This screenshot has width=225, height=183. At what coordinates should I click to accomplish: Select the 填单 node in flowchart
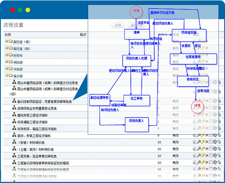(x=137, y=34)
